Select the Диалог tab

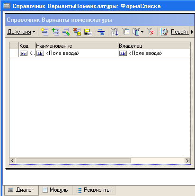coord(21,190)
